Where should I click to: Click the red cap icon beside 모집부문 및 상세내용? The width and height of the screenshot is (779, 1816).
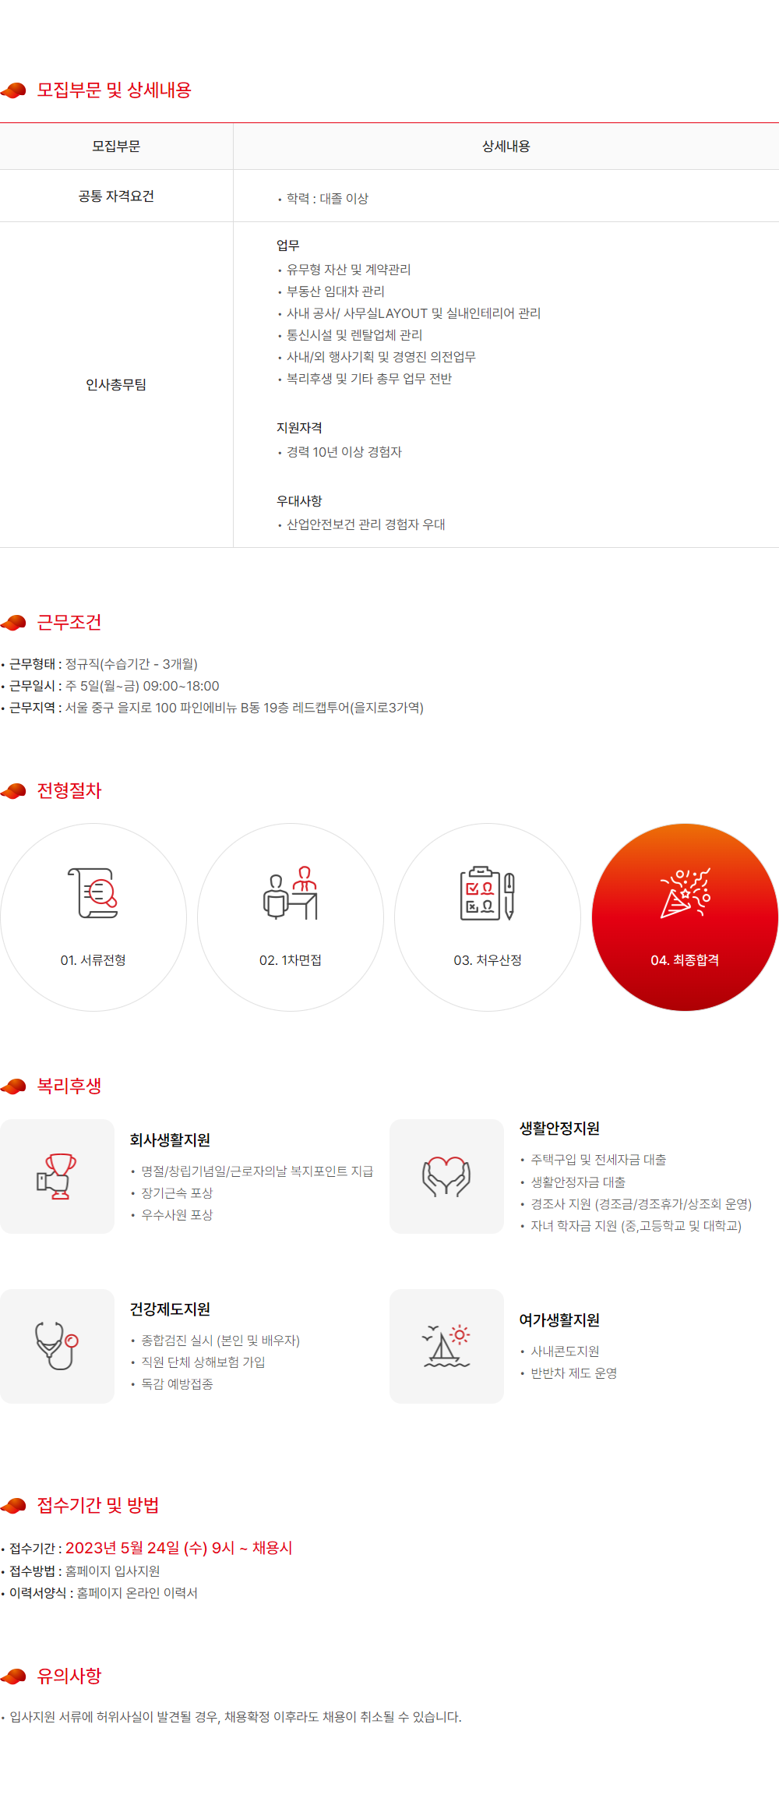14,90
